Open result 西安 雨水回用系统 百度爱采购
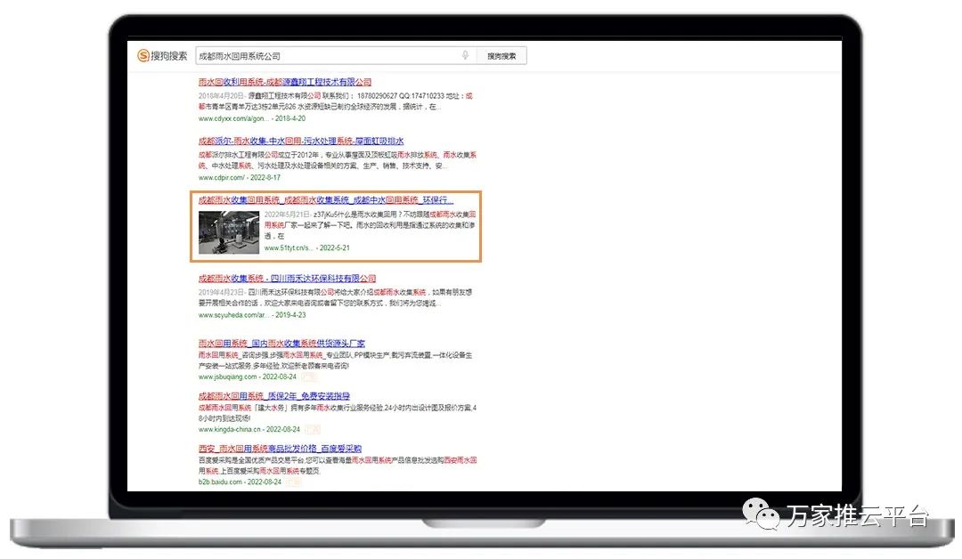 (x=280, y=448)
